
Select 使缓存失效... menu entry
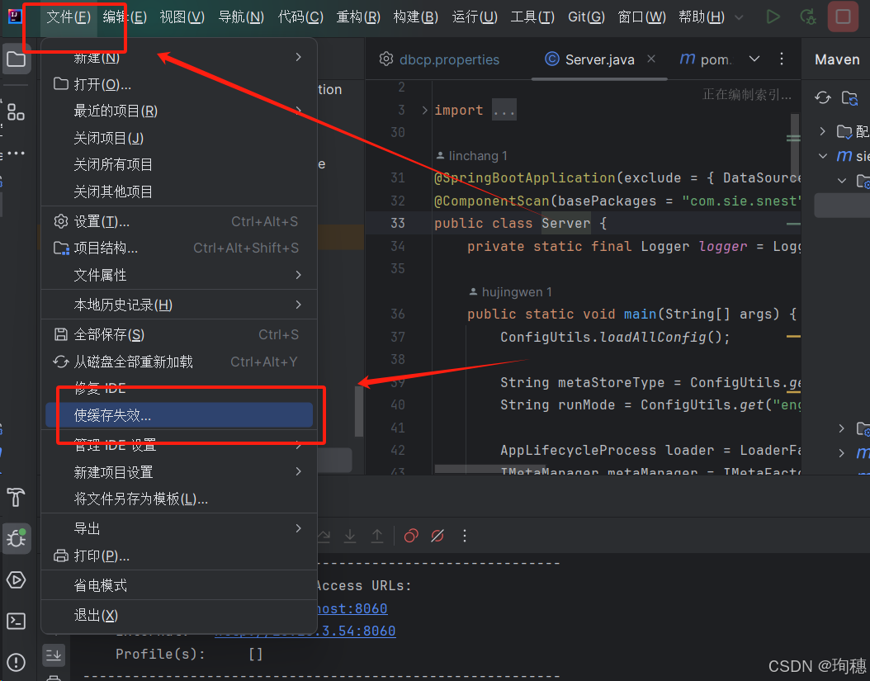(179, 415)
